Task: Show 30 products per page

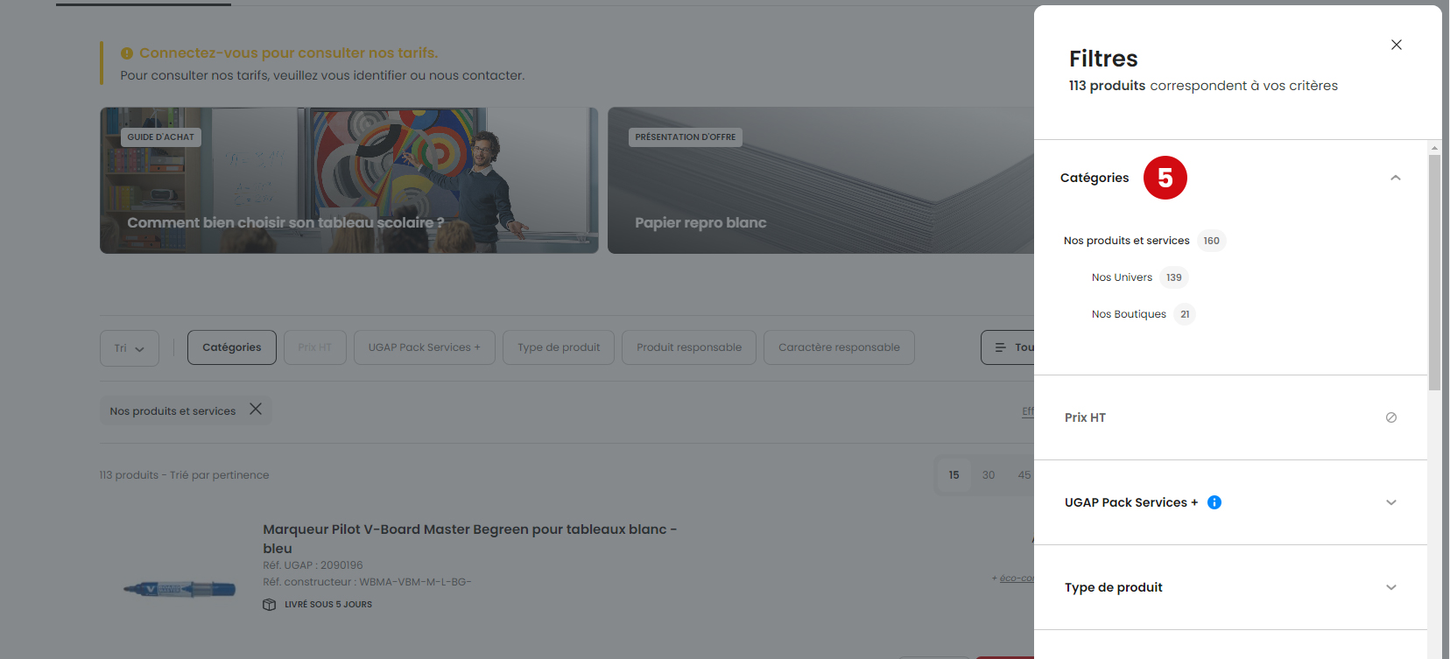Action: click(989, 475)
